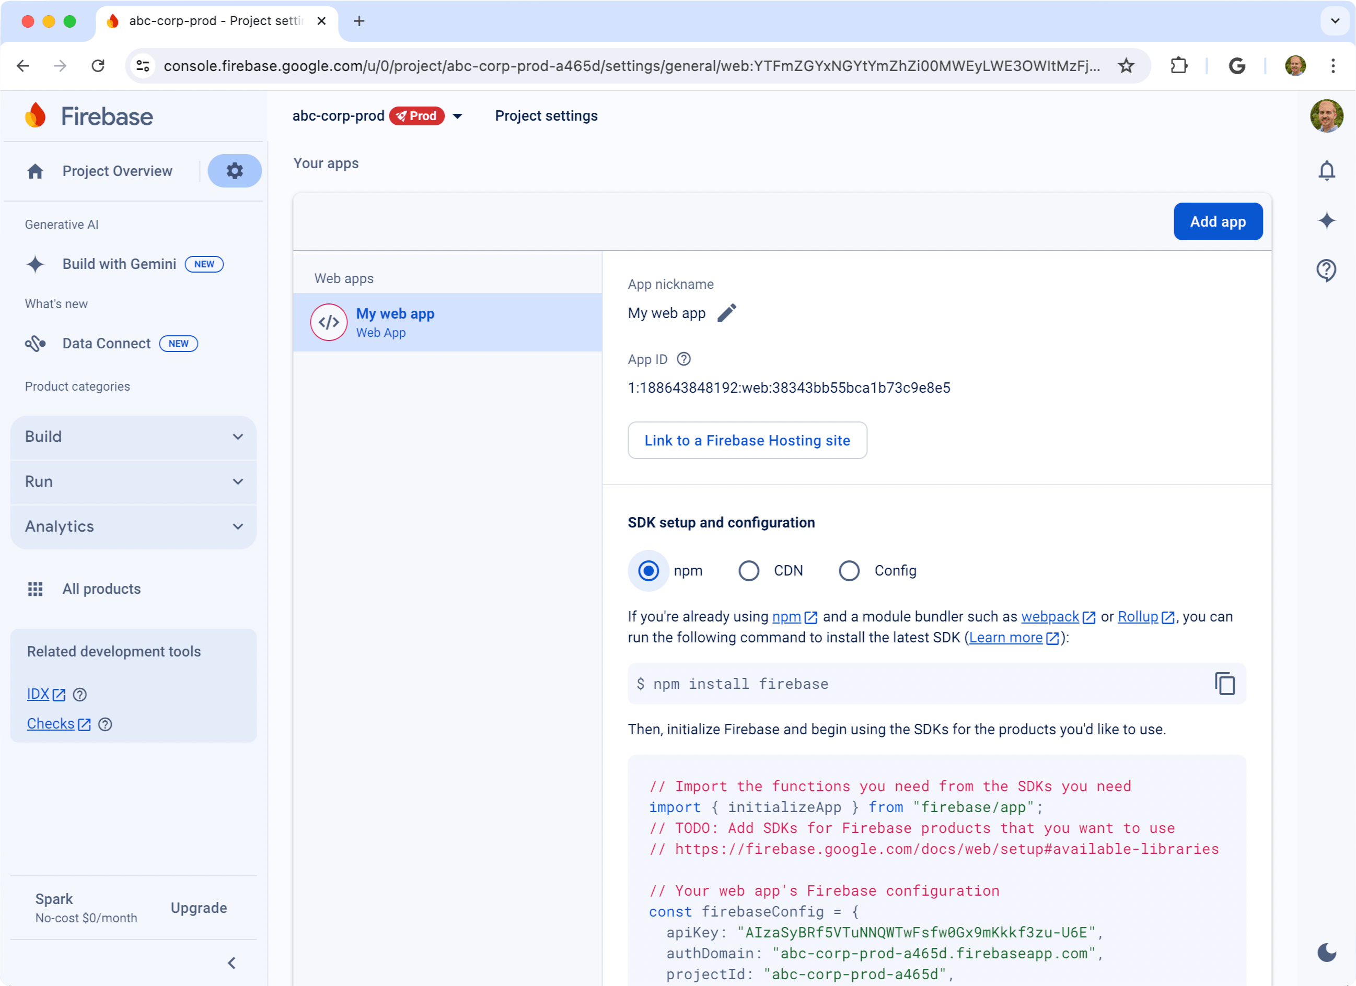Open All products
Viewport: 1356px width, 986px height.
[102, 589]
